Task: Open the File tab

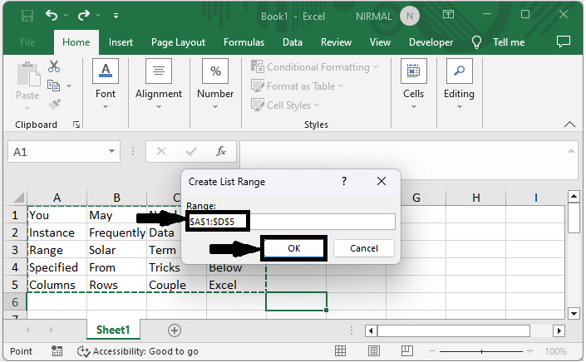Action: click(27, 42)
